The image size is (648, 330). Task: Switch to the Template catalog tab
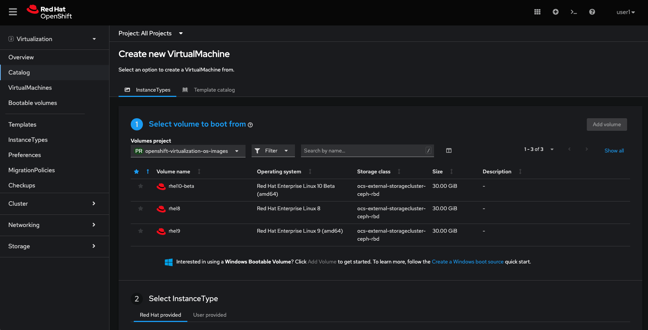tap(214, 90)
